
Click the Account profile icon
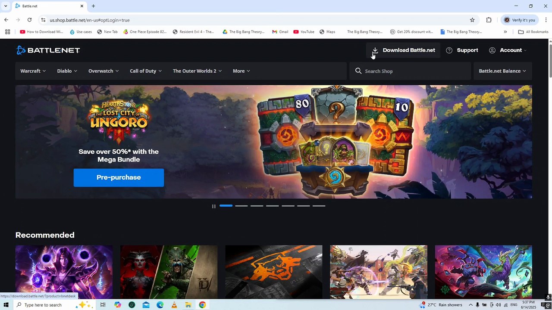(x=492, y=50)
